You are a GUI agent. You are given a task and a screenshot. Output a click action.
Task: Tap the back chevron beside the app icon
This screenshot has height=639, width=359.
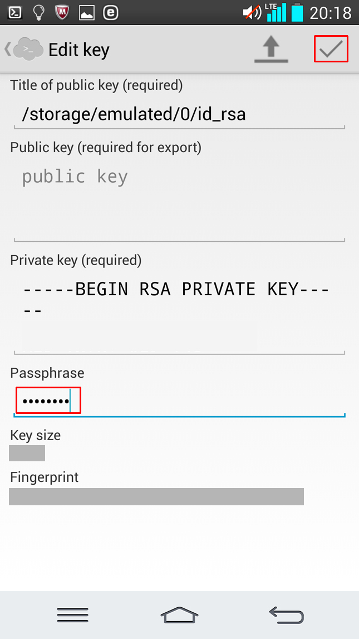point(7,49)
